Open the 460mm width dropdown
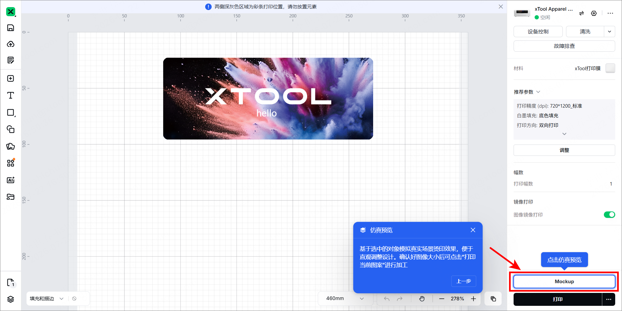 345,298
